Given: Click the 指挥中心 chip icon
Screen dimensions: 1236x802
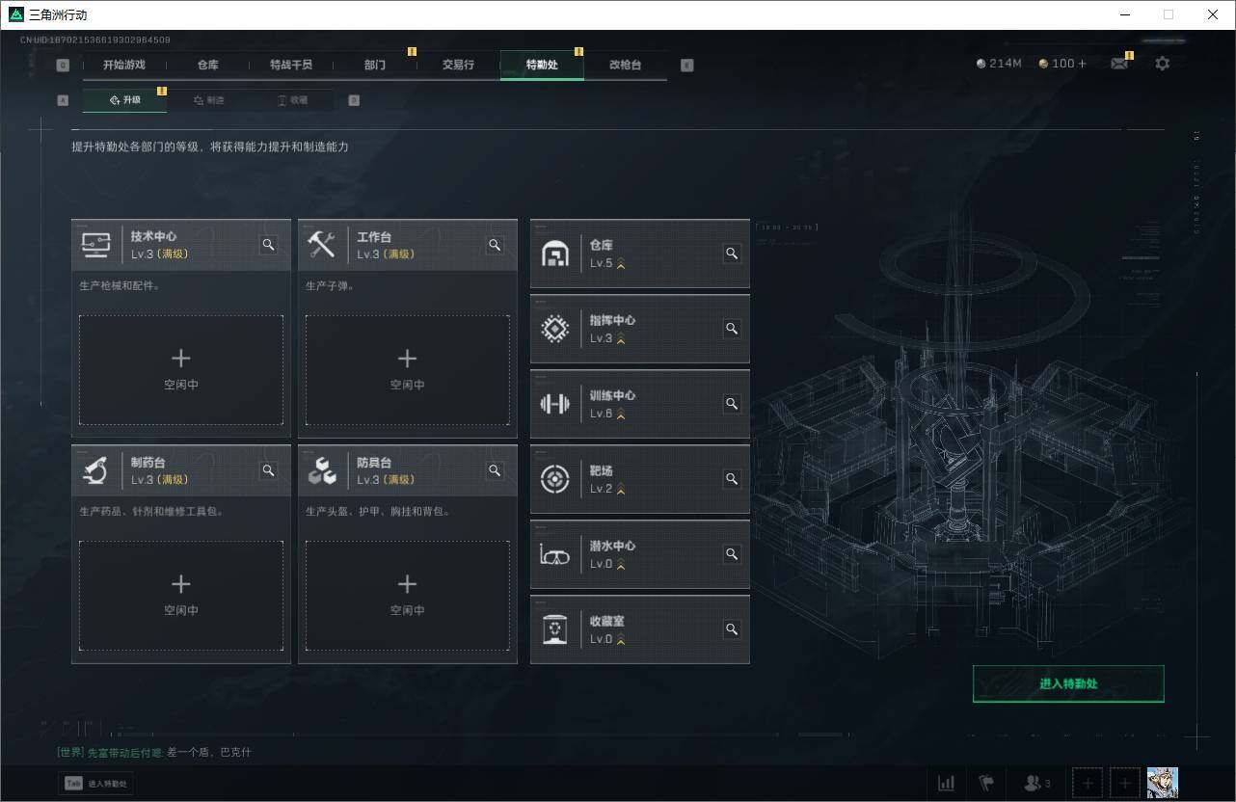Looking at the screenshot, I should (x=555, y=329).
